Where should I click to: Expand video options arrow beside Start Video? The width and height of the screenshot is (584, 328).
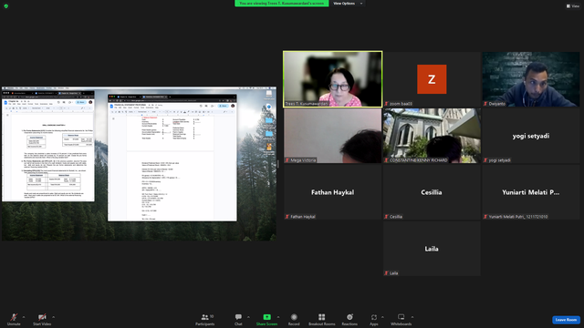(53, 317)
